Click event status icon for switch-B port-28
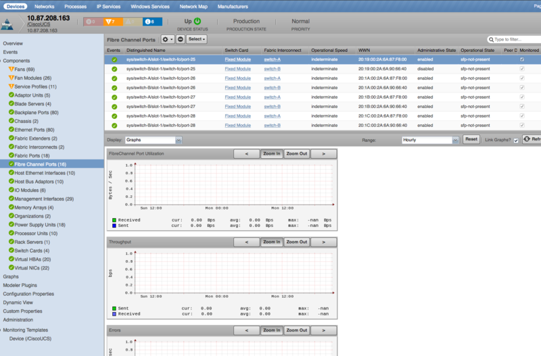 click(114, 126)
